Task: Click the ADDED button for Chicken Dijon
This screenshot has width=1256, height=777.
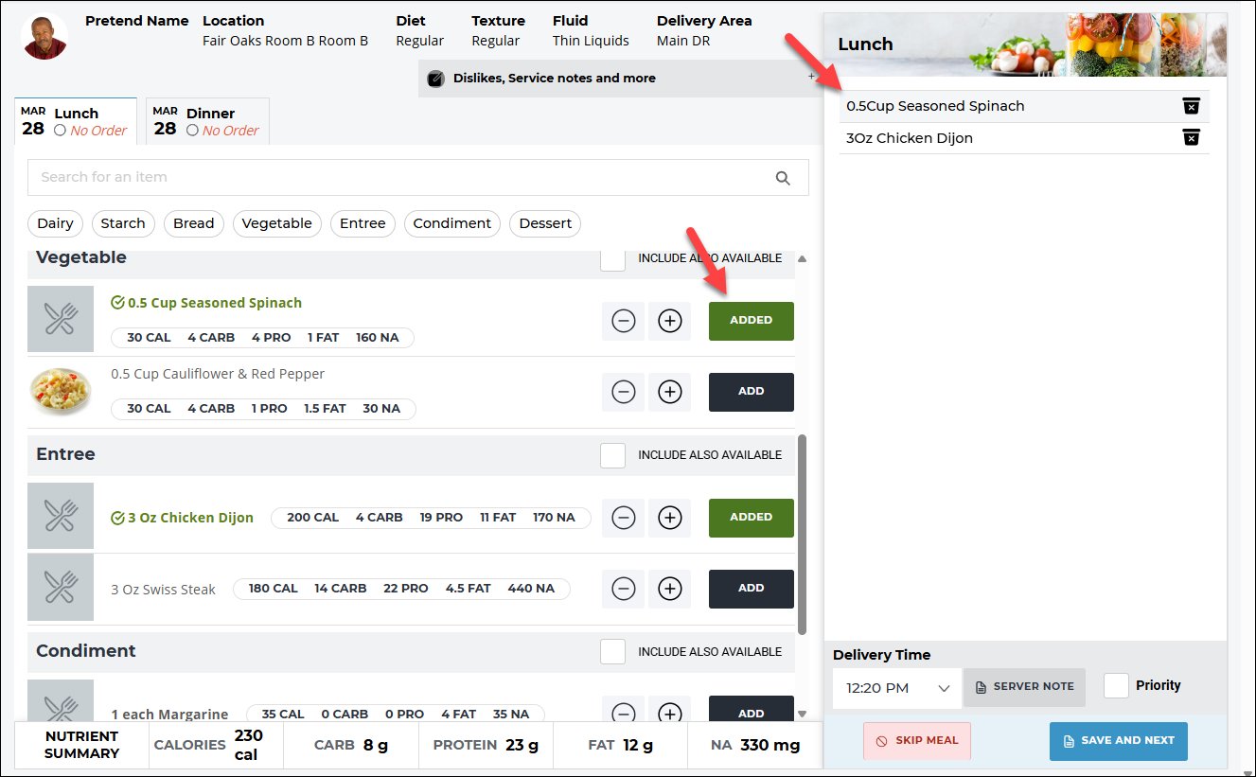Action: click(752, 518)
